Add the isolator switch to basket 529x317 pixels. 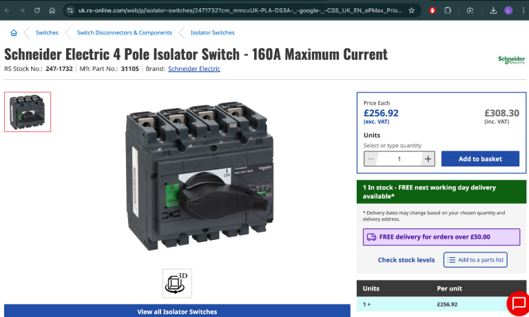pyautogui.click(x=480, y=159)
